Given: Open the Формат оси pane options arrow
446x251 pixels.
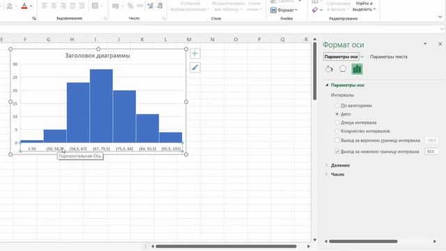Looking at the screenshot, I should [425, 44].
